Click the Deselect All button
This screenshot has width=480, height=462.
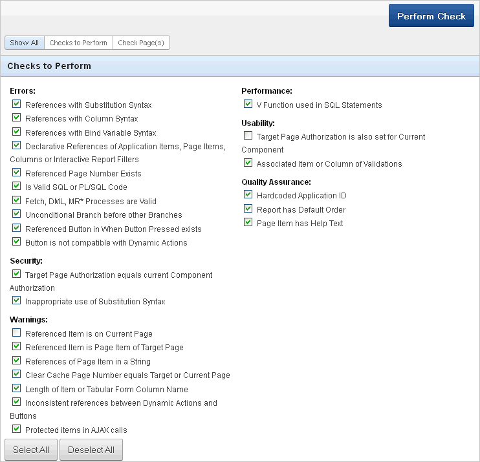coord(91,450)
